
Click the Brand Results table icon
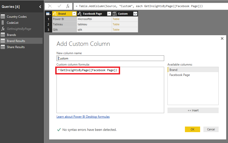click(x=3, y=41)
